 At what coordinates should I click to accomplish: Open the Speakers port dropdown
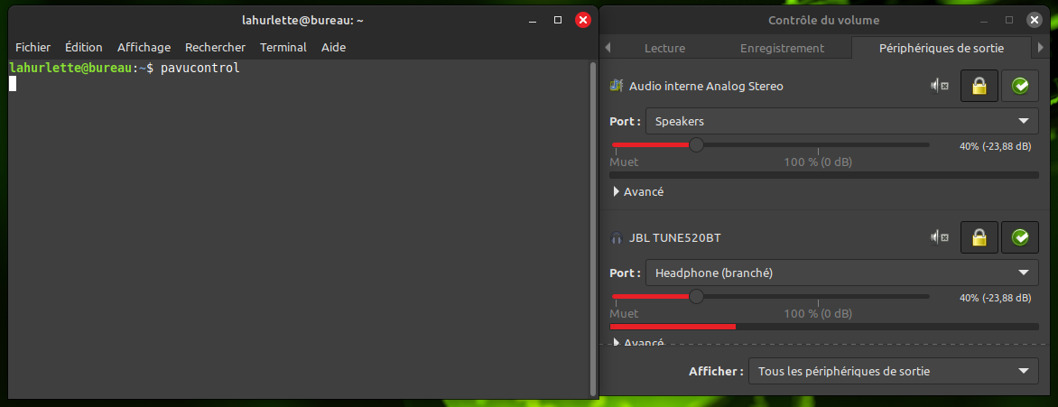[841, 121]
